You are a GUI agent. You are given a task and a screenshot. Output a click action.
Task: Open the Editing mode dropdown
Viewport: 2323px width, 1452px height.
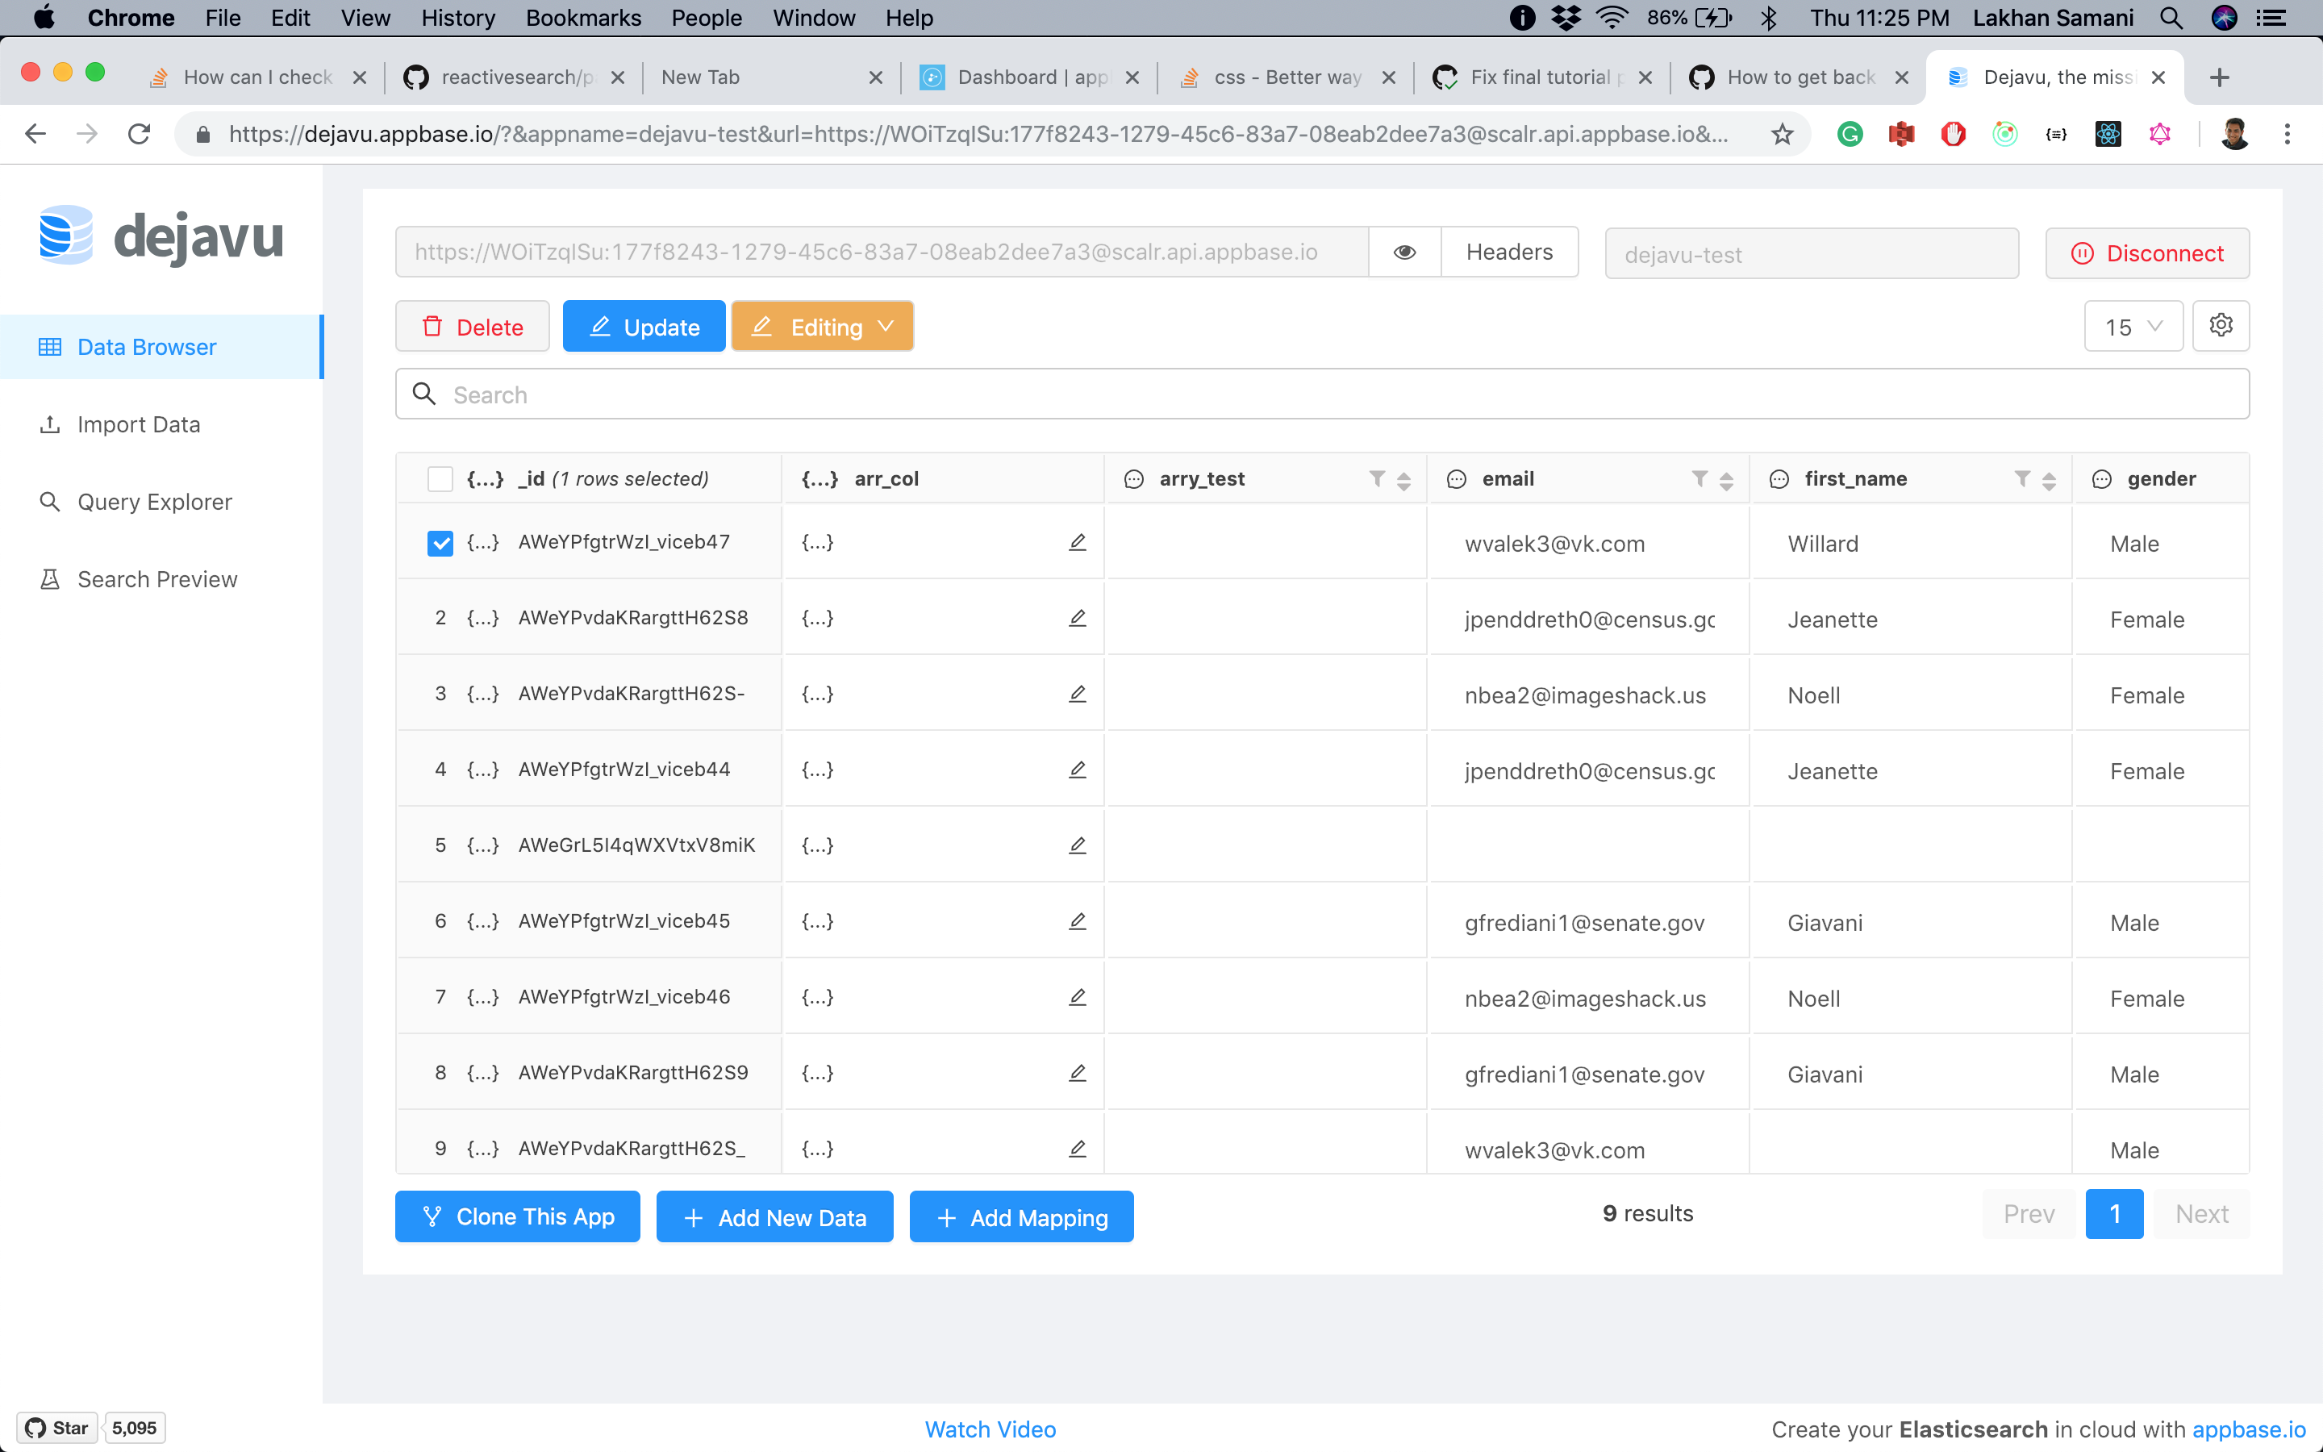[x=822, y=326]
